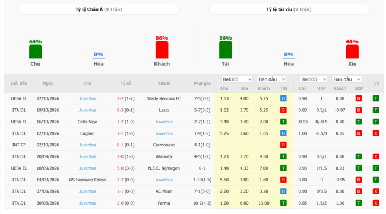Click green T HDP badge in Parma row
Image resolution: width=386 pixels, height=214 pixels.
point(359,203)
